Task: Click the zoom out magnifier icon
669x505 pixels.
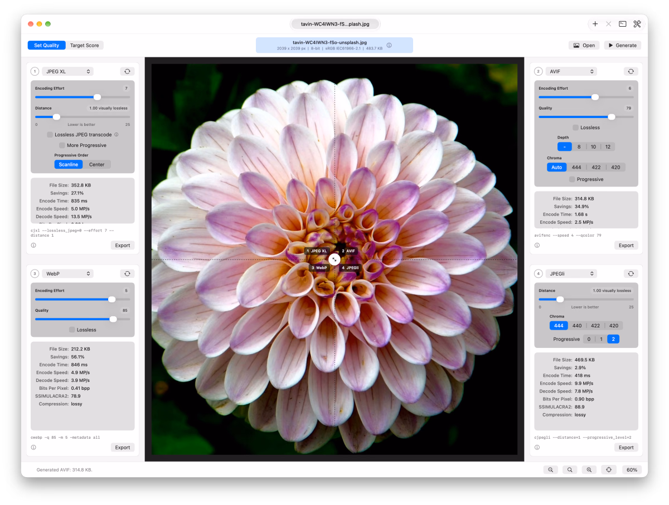Action: coord(551,470)
